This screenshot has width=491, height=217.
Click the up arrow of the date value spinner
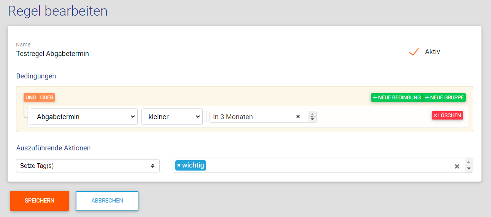point(312,115)
